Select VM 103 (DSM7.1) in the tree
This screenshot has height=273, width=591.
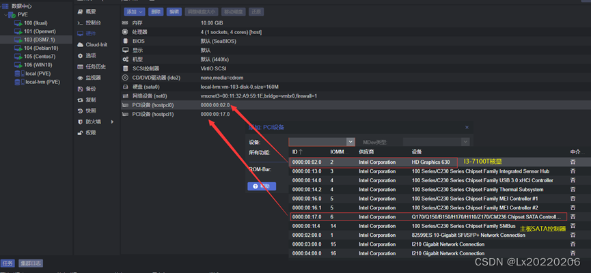pos(36,40)
